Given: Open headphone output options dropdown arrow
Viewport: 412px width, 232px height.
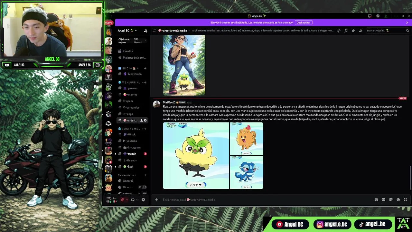Looking at the screenshot, I should click(x=137, y=200).
